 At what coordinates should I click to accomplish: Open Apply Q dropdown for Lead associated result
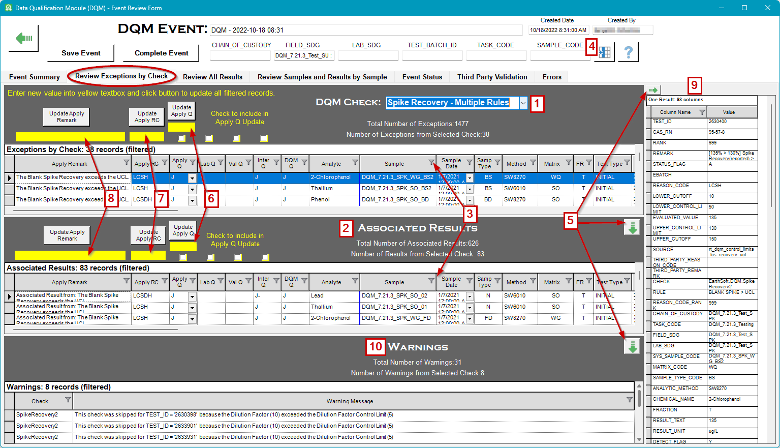tap(192, 296)
